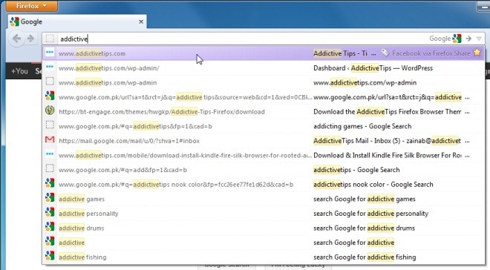Click 'addictivetips nook color - Google Search' title
This screenshot has width=490, height=270.
tap(373, 185)
